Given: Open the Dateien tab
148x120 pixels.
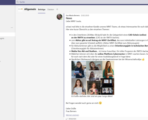Looking at the screenshot, I should [x=51, y=10].
